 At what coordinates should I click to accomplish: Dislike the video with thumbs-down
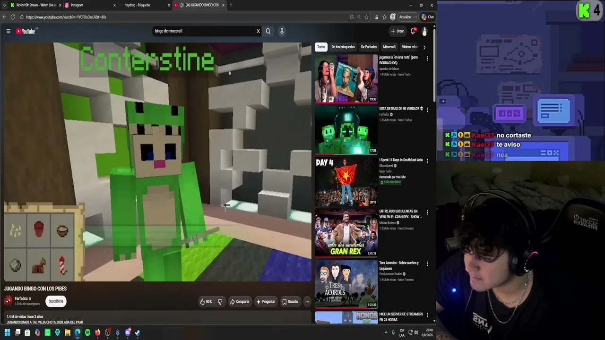pos(220,302)
